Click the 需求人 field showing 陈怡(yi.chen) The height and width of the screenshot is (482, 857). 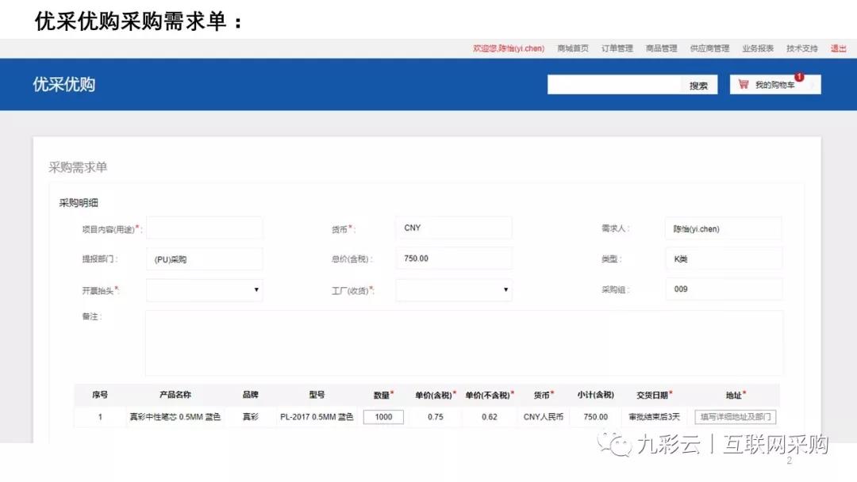724,229
